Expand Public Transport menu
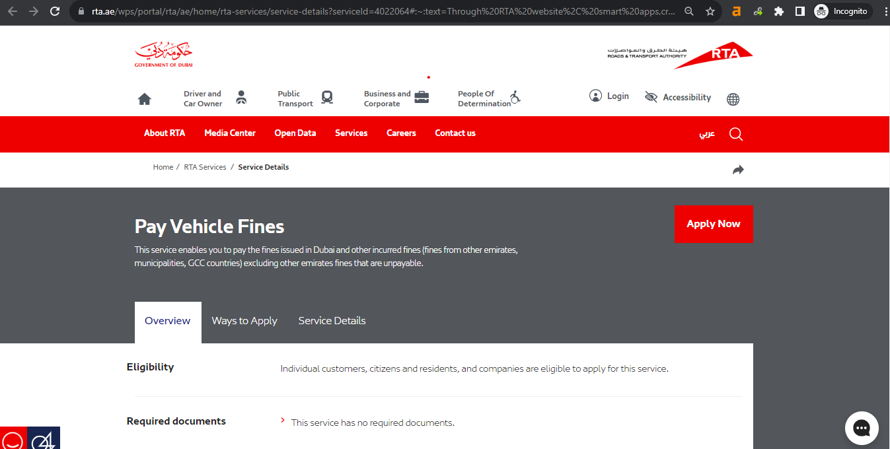 (x=305, y=98)
